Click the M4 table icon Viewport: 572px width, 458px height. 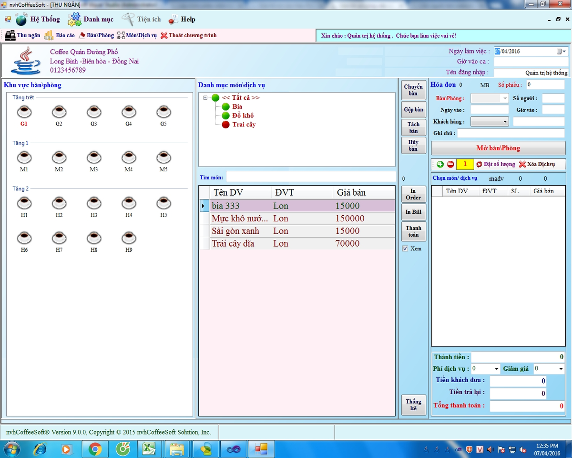tap(129, 157)
